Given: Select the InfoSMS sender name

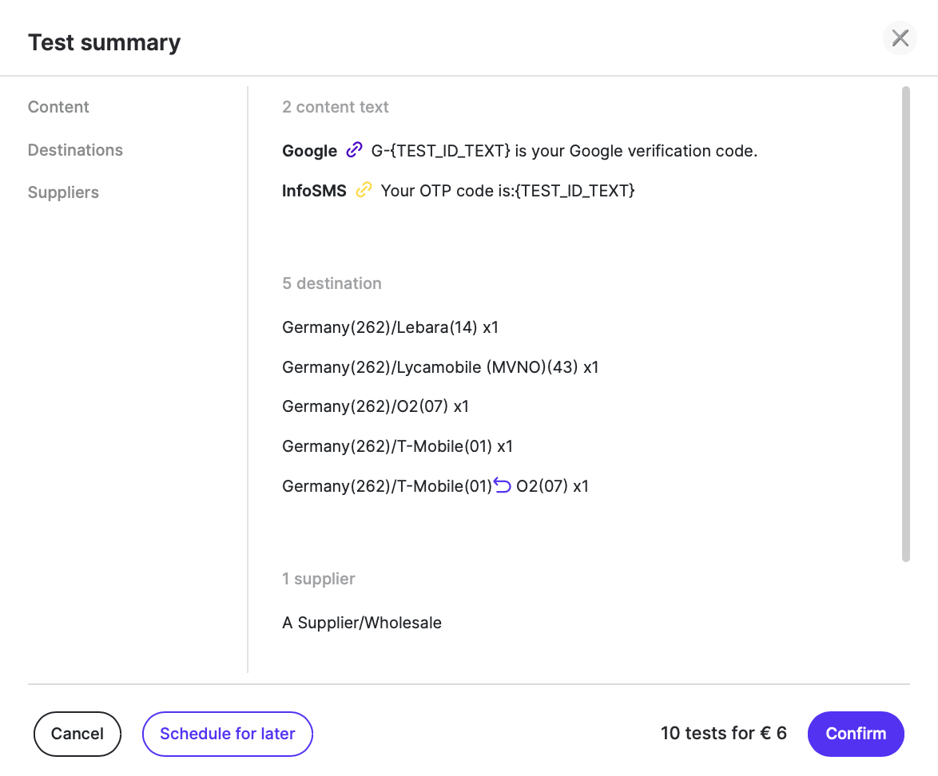Looking at the screenshot, I should 314,191.
